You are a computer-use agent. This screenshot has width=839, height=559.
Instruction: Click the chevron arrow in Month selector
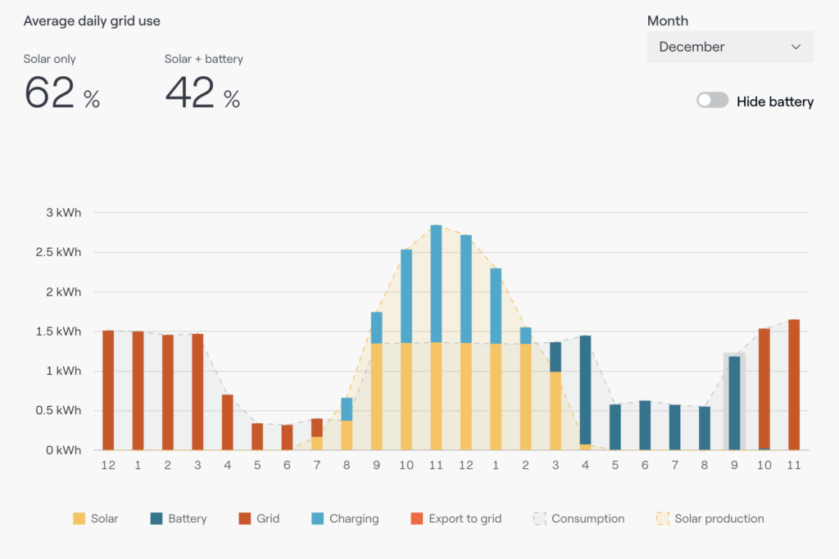(796, 47)
